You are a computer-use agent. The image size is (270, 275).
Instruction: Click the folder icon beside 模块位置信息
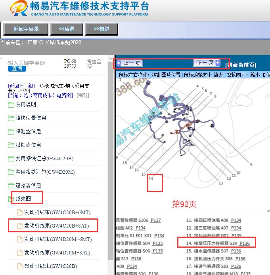[x=11, y=118]
